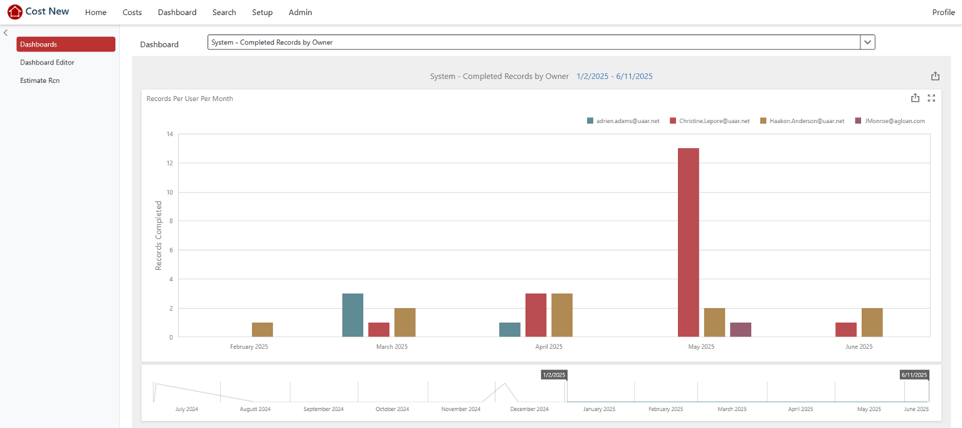Click the export icon on Records Per User chart
Screen dimensions: 962x428
pyautogui.click(x=916, y=98)
